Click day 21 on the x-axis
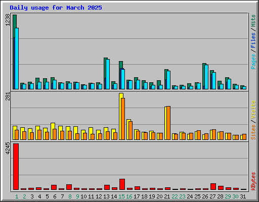259x202 pixels. (x=167, y=196)
